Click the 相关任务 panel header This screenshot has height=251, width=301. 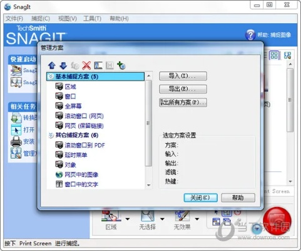click(23, 107)
